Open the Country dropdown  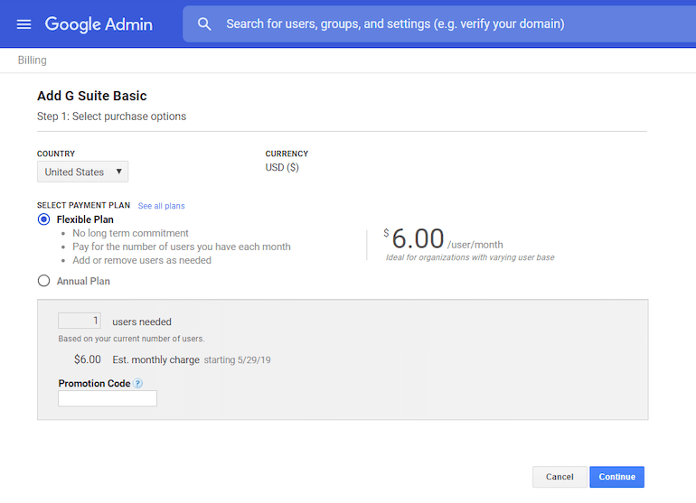coord(82,172)
